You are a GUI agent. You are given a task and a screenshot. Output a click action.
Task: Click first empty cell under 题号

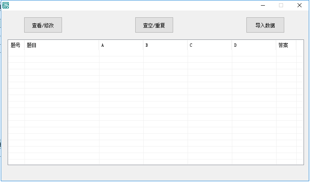pyautogui.click(x=17, y=53)
